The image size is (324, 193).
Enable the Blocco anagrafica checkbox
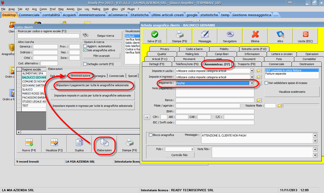coord(151,135)
